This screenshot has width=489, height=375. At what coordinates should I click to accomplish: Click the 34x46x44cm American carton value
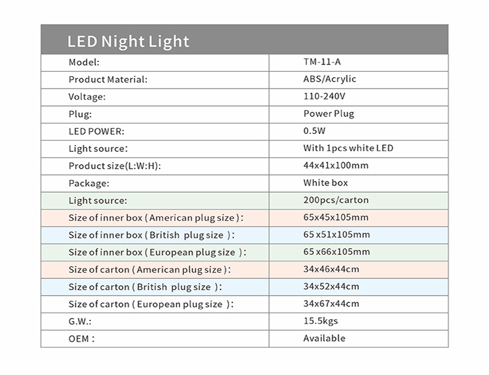coord(331,270)
